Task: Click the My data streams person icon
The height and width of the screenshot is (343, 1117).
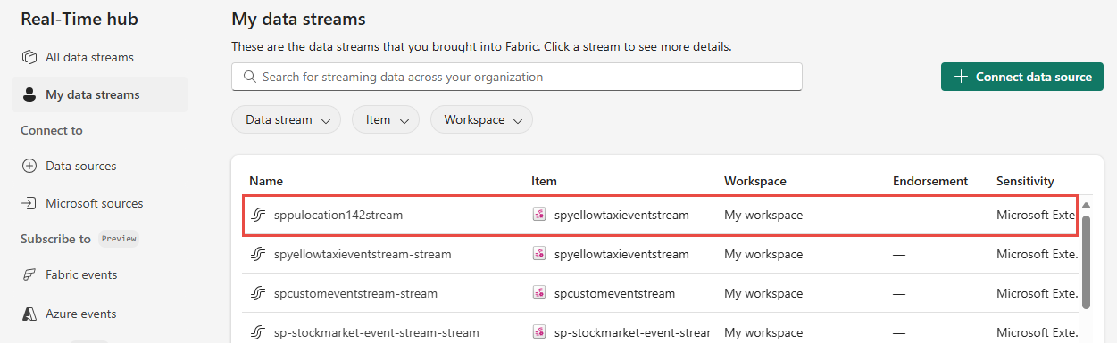Action: tap(29, 94)
